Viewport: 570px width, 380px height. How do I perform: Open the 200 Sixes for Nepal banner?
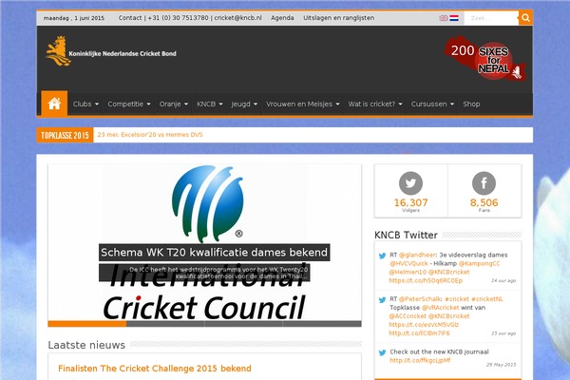click(x=484, y=59)
